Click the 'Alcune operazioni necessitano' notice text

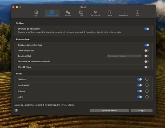[x=44, y=105]
